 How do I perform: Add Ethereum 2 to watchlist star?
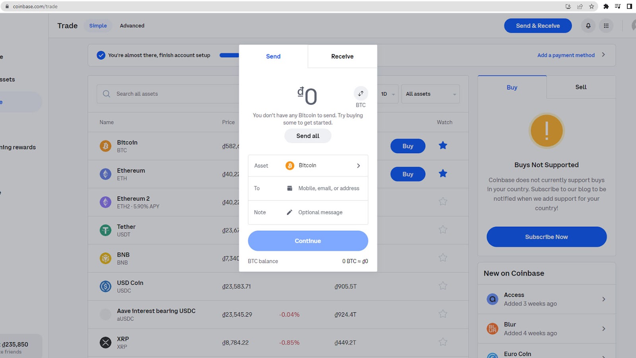[x=443, y=202]
